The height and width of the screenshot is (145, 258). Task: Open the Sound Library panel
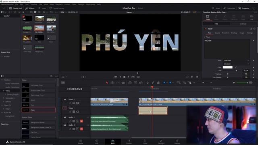click(x=56, y=8)
